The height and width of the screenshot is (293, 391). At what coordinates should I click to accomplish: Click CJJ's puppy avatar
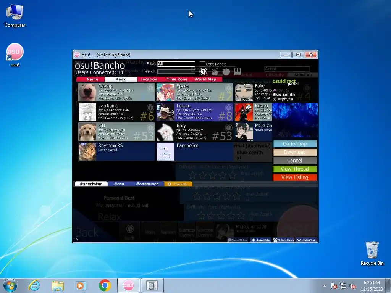point(87,132)
